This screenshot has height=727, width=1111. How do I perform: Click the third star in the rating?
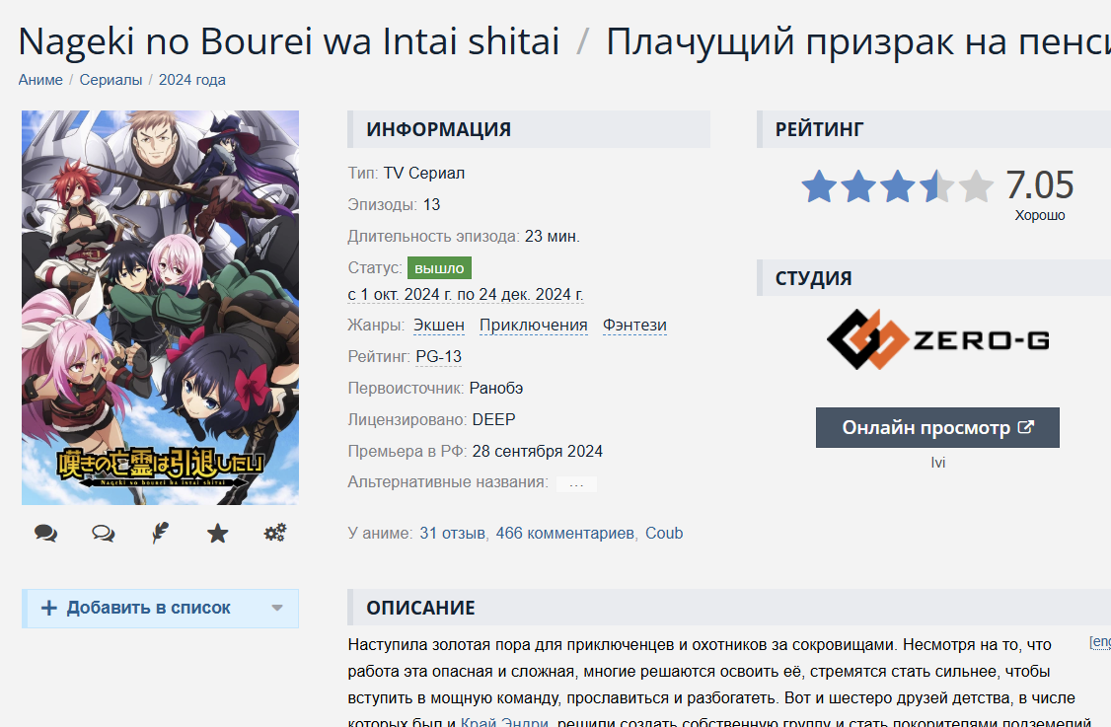897,186
